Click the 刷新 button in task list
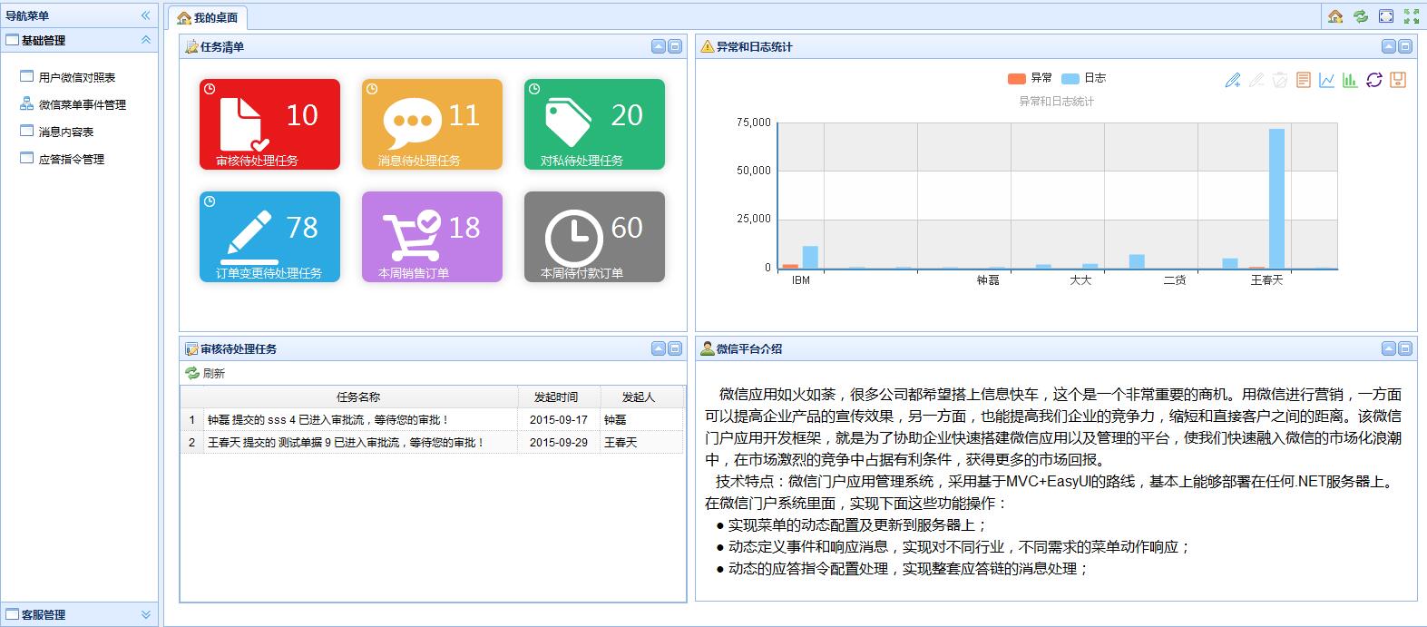 205,373
